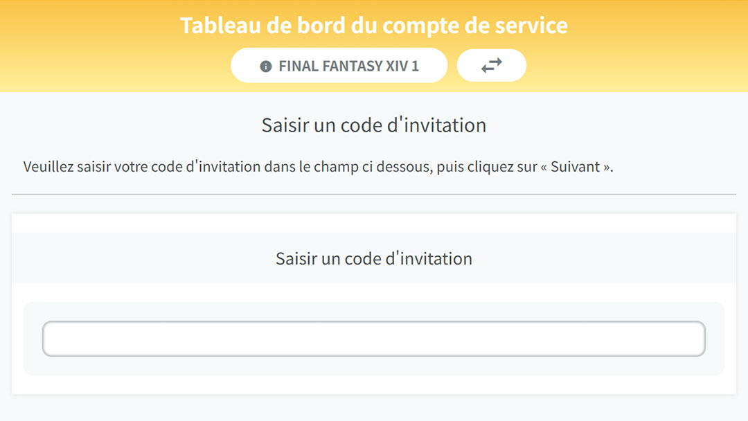The height and width of the screenshot is (421, 748).
Task: Click the 'FINAL FANTASY XIV 1' label text
Action: click(x=348, y=66)
